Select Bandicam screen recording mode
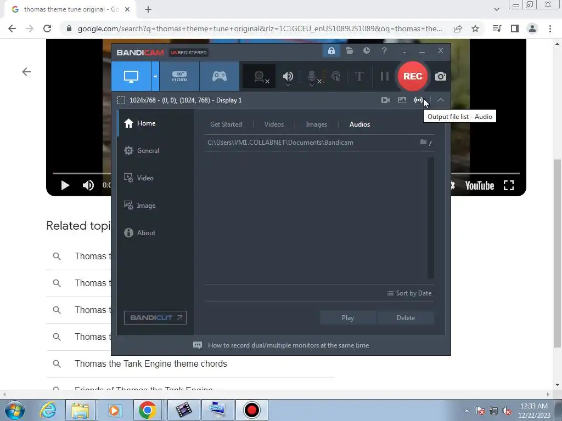The height and width of the screenshot is (421, 562). tap(131, 76)
